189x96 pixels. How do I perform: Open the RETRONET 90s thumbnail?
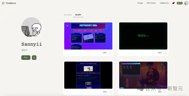pyautogui.click(x=88, y=36)
